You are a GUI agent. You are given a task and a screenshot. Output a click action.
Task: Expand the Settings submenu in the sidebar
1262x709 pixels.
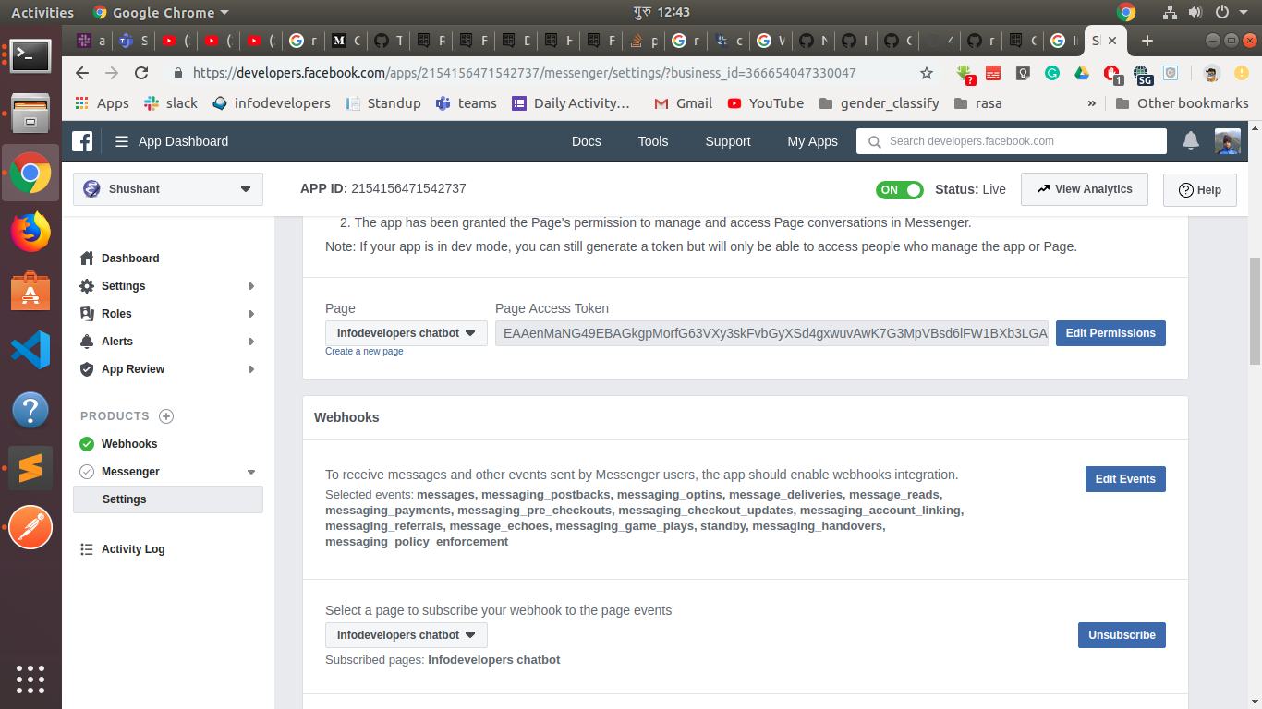coord(251,286)
